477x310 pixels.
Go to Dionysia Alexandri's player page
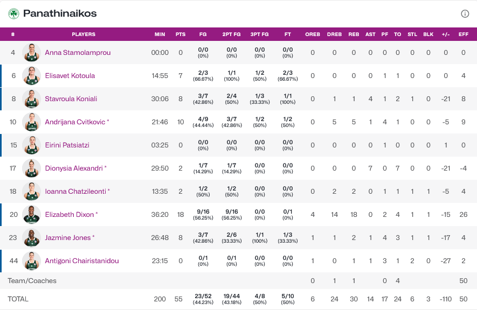[74, 168]
